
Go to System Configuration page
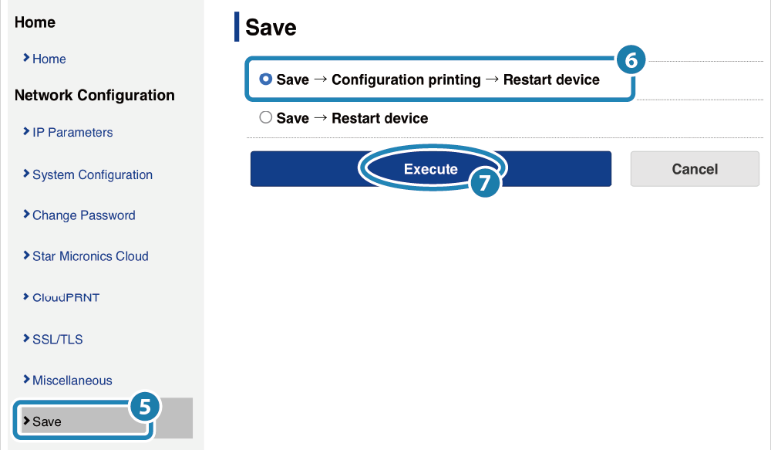pos(93,174)
